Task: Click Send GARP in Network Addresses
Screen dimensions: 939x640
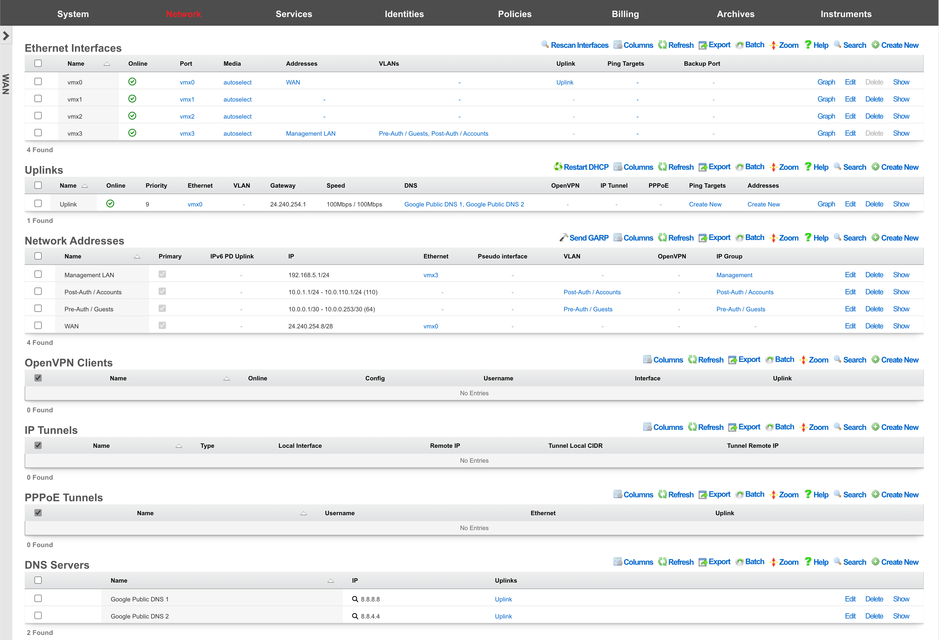Action: pos(584,237)
